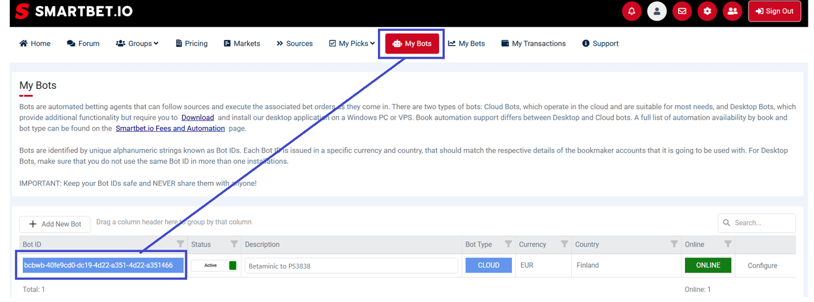This screenshot has height=302, width=814.
Task: Open filter on Status column
Action: pos(234,244)
